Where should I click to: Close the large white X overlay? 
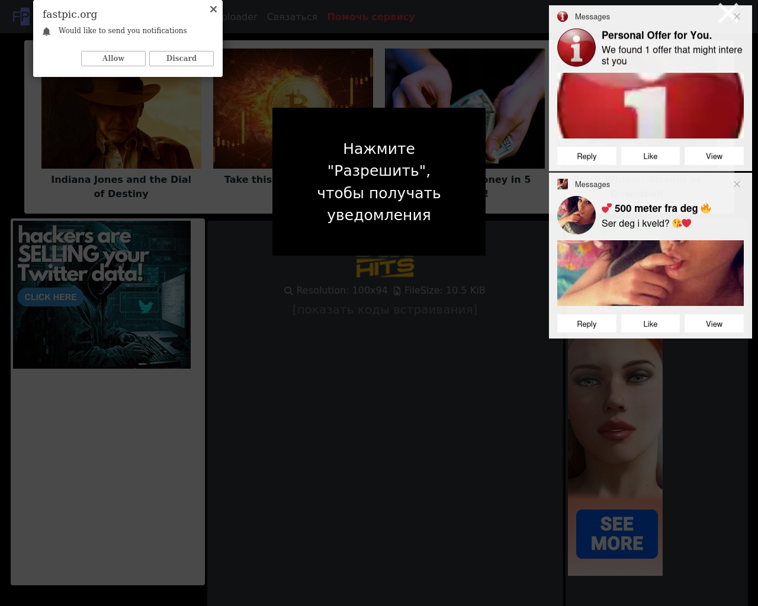point(728,12)
